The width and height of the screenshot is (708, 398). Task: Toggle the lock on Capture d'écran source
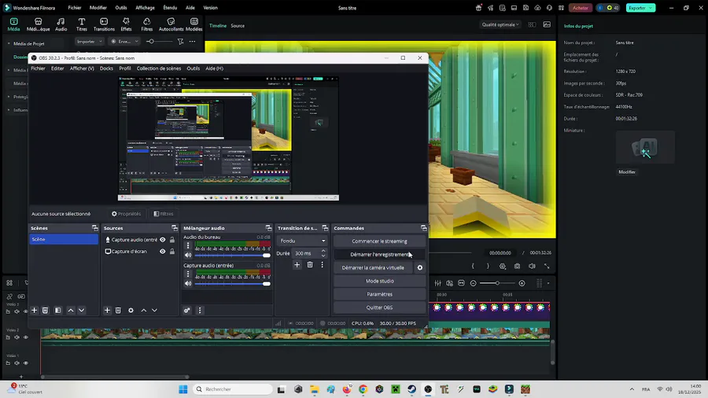172,252
